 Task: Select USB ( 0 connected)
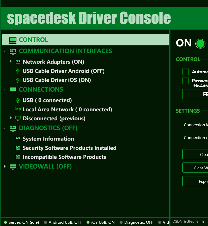coord(47,100)
